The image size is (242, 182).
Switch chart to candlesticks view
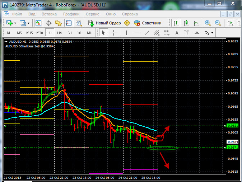(x=186, y=23)
